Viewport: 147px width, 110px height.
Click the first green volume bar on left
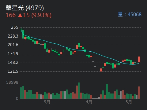pos(21,93)
